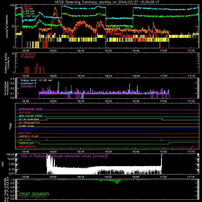Viewport: 202px width, 202px height.
Task: Select the 6-12 keV legend label
Action: pyautogui.click(x=27, y=9)
